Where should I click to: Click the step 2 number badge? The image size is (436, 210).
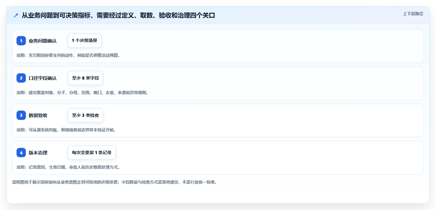(x=21, y=78)
